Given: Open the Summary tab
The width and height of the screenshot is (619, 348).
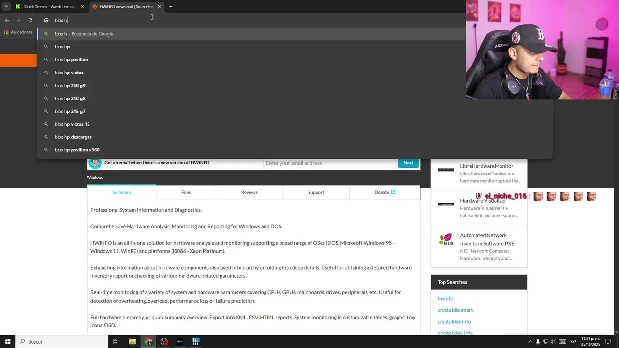Looking at the screenshot, I should click(122, 192).
